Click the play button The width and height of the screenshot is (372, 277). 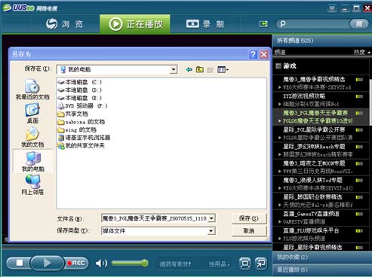click(47, 263)
